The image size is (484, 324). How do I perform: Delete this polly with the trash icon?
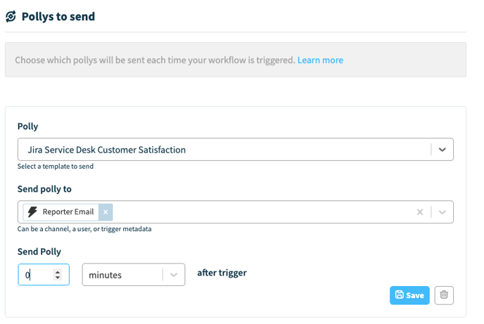[444, 295]
